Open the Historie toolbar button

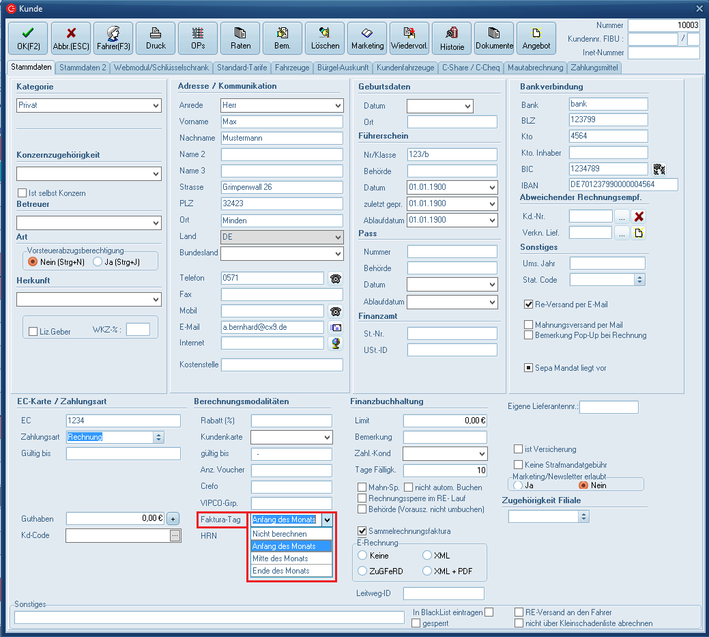click(452, 38)
